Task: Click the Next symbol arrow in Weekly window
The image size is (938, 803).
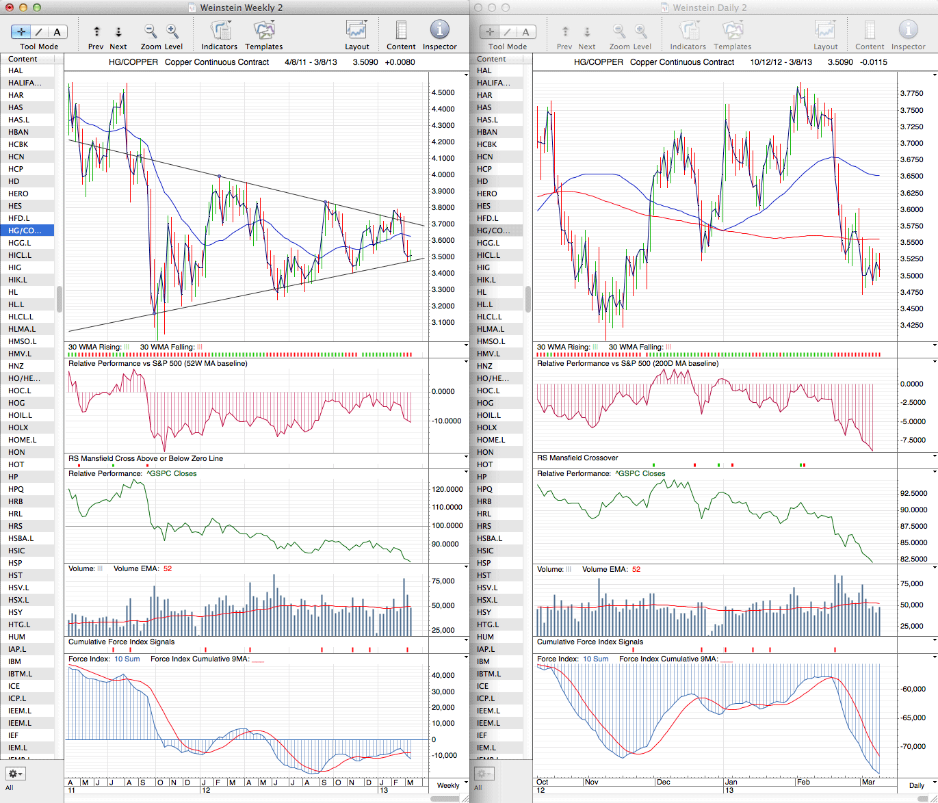Action: [x=118, y=31]
